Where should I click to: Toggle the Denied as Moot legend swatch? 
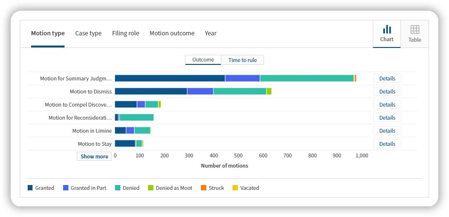coord(150,188)
